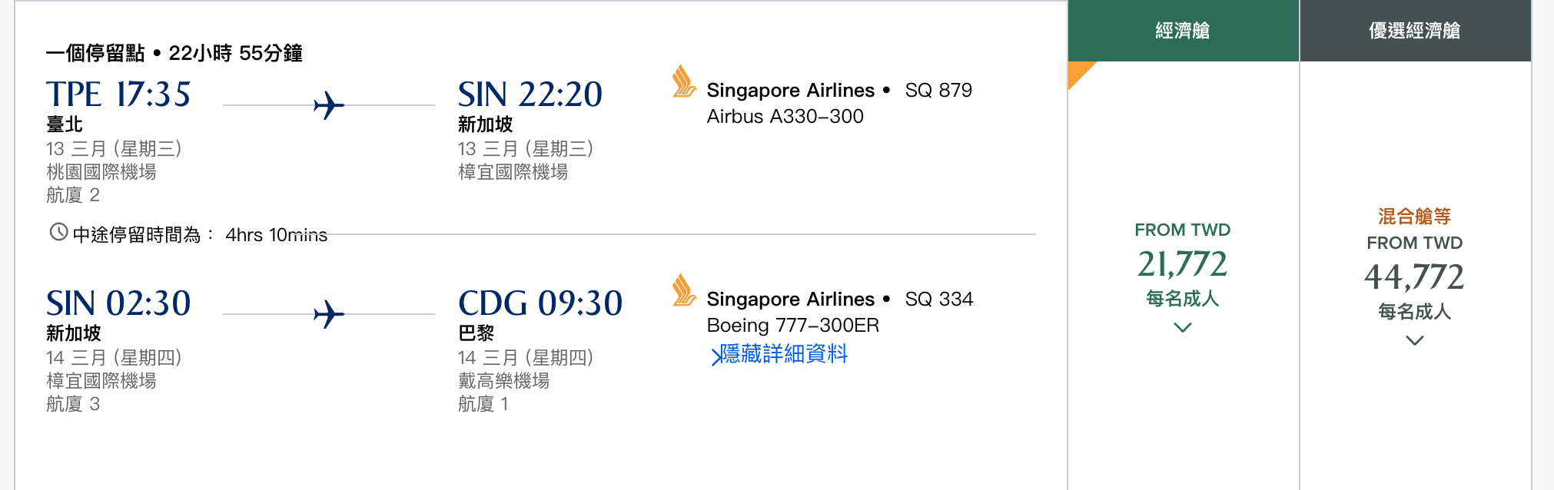The width and height of the screenshot is (1554, 490).
Task: Select the TWD 21,772 economy fare
Action: (1182, 264)
